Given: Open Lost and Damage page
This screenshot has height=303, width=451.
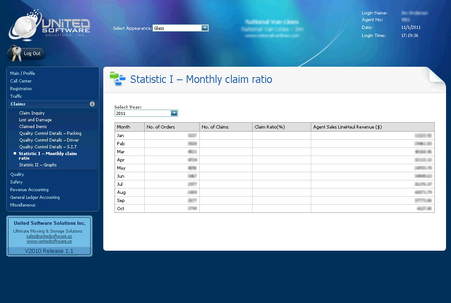Looking at the screenshot, I should point(35,120).
